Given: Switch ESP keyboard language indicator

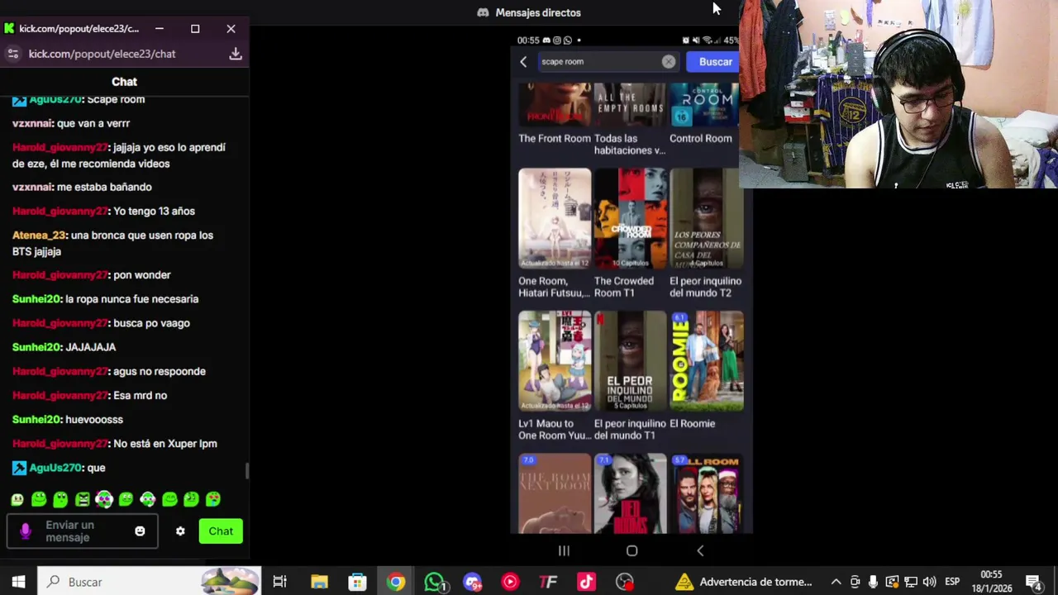Looking at the screenshot, I should pos(952,582).
